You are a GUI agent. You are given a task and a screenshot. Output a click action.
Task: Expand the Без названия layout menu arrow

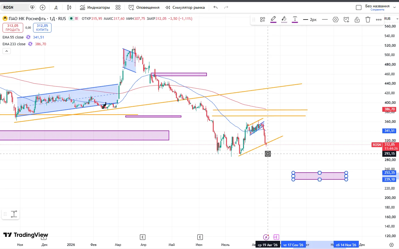394,7
